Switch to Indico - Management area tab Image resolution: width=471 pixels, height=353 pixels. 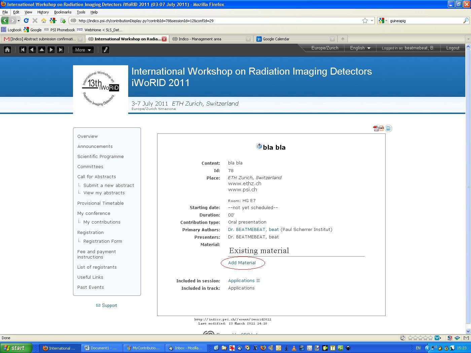point(200,39)
